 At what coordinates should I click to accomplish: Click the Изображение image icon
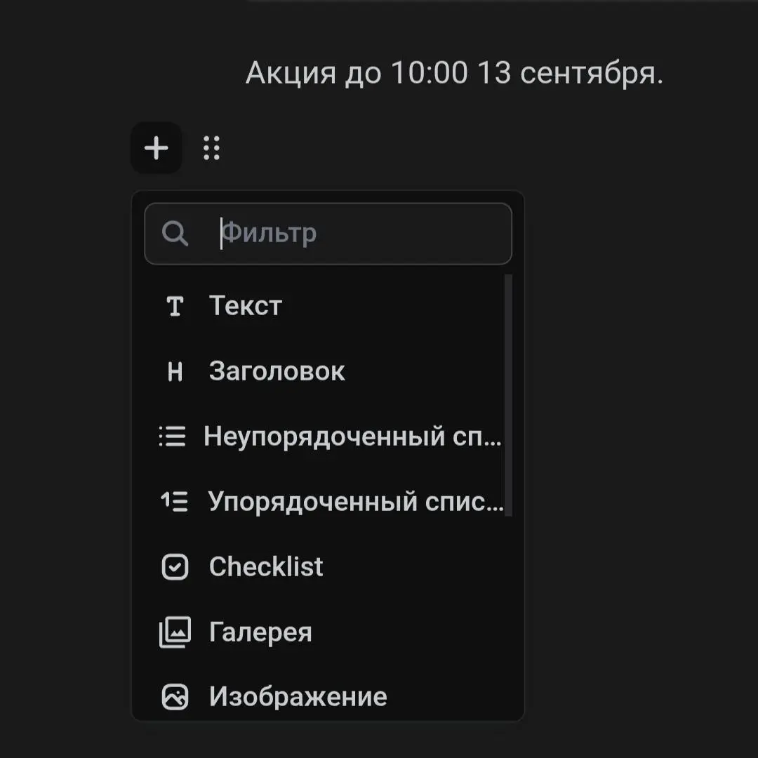pyautogui.click(x=175, y=697)
